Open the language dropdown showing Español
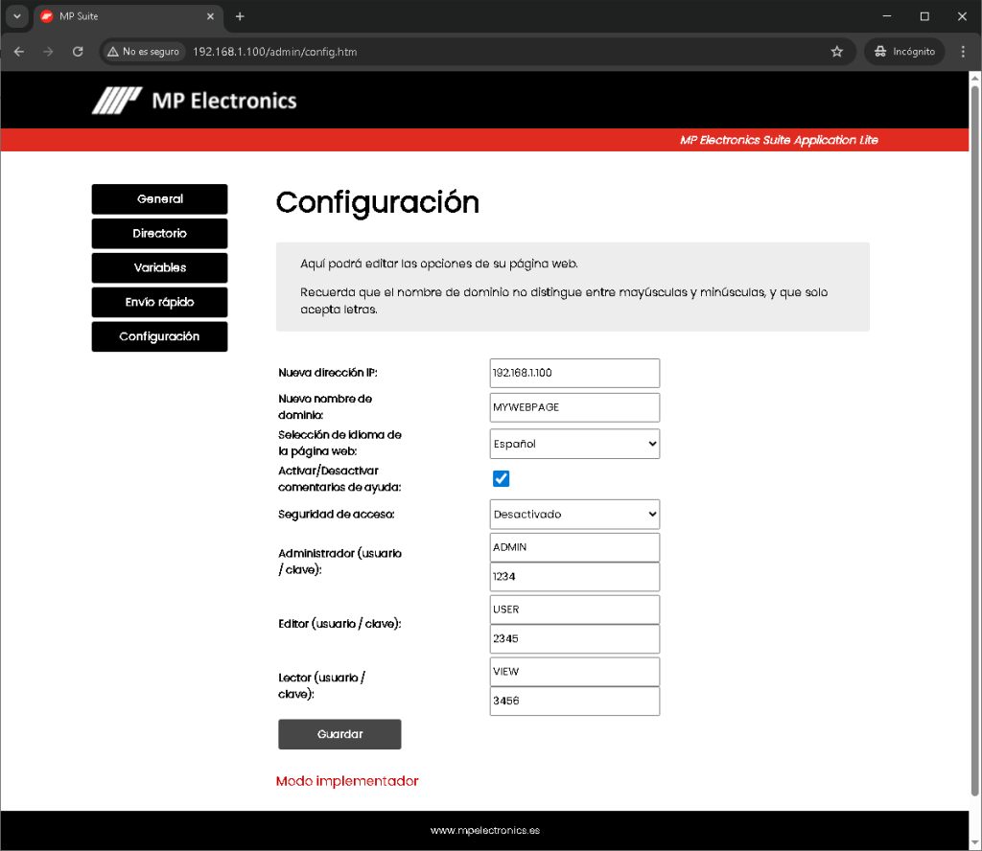The height and width of the screenshot is (851, 982). [x=574, y=444]
